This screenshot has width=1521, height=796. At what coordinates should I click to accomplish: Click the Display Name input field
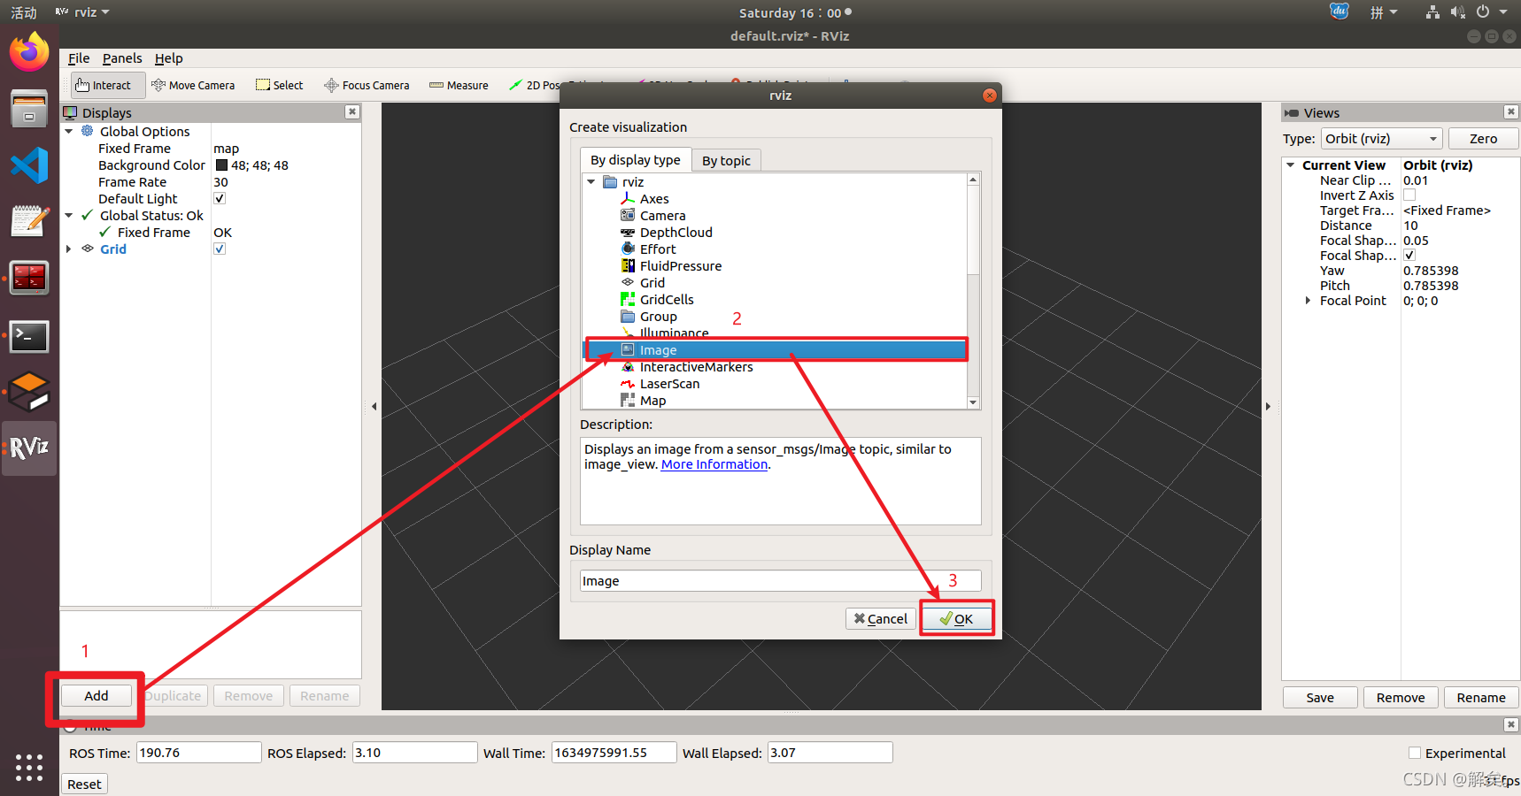pyautogui.click(x=780, y=581)
